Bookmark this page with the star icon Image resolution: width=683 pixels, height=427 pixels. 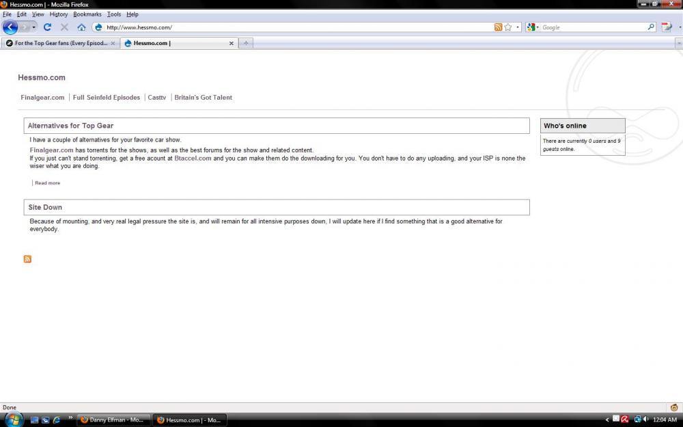(x=508, y=27)
